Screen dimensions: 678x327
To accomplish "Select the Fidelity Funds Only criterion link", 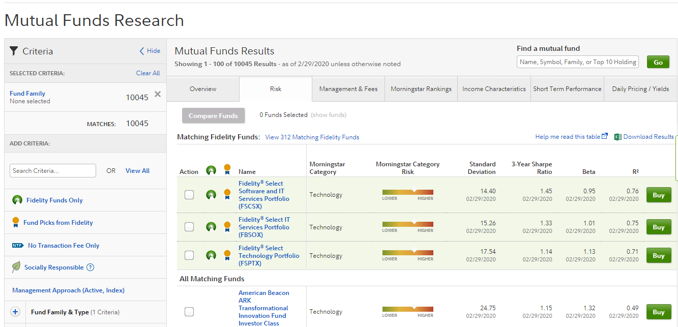I will pos(54,200).
